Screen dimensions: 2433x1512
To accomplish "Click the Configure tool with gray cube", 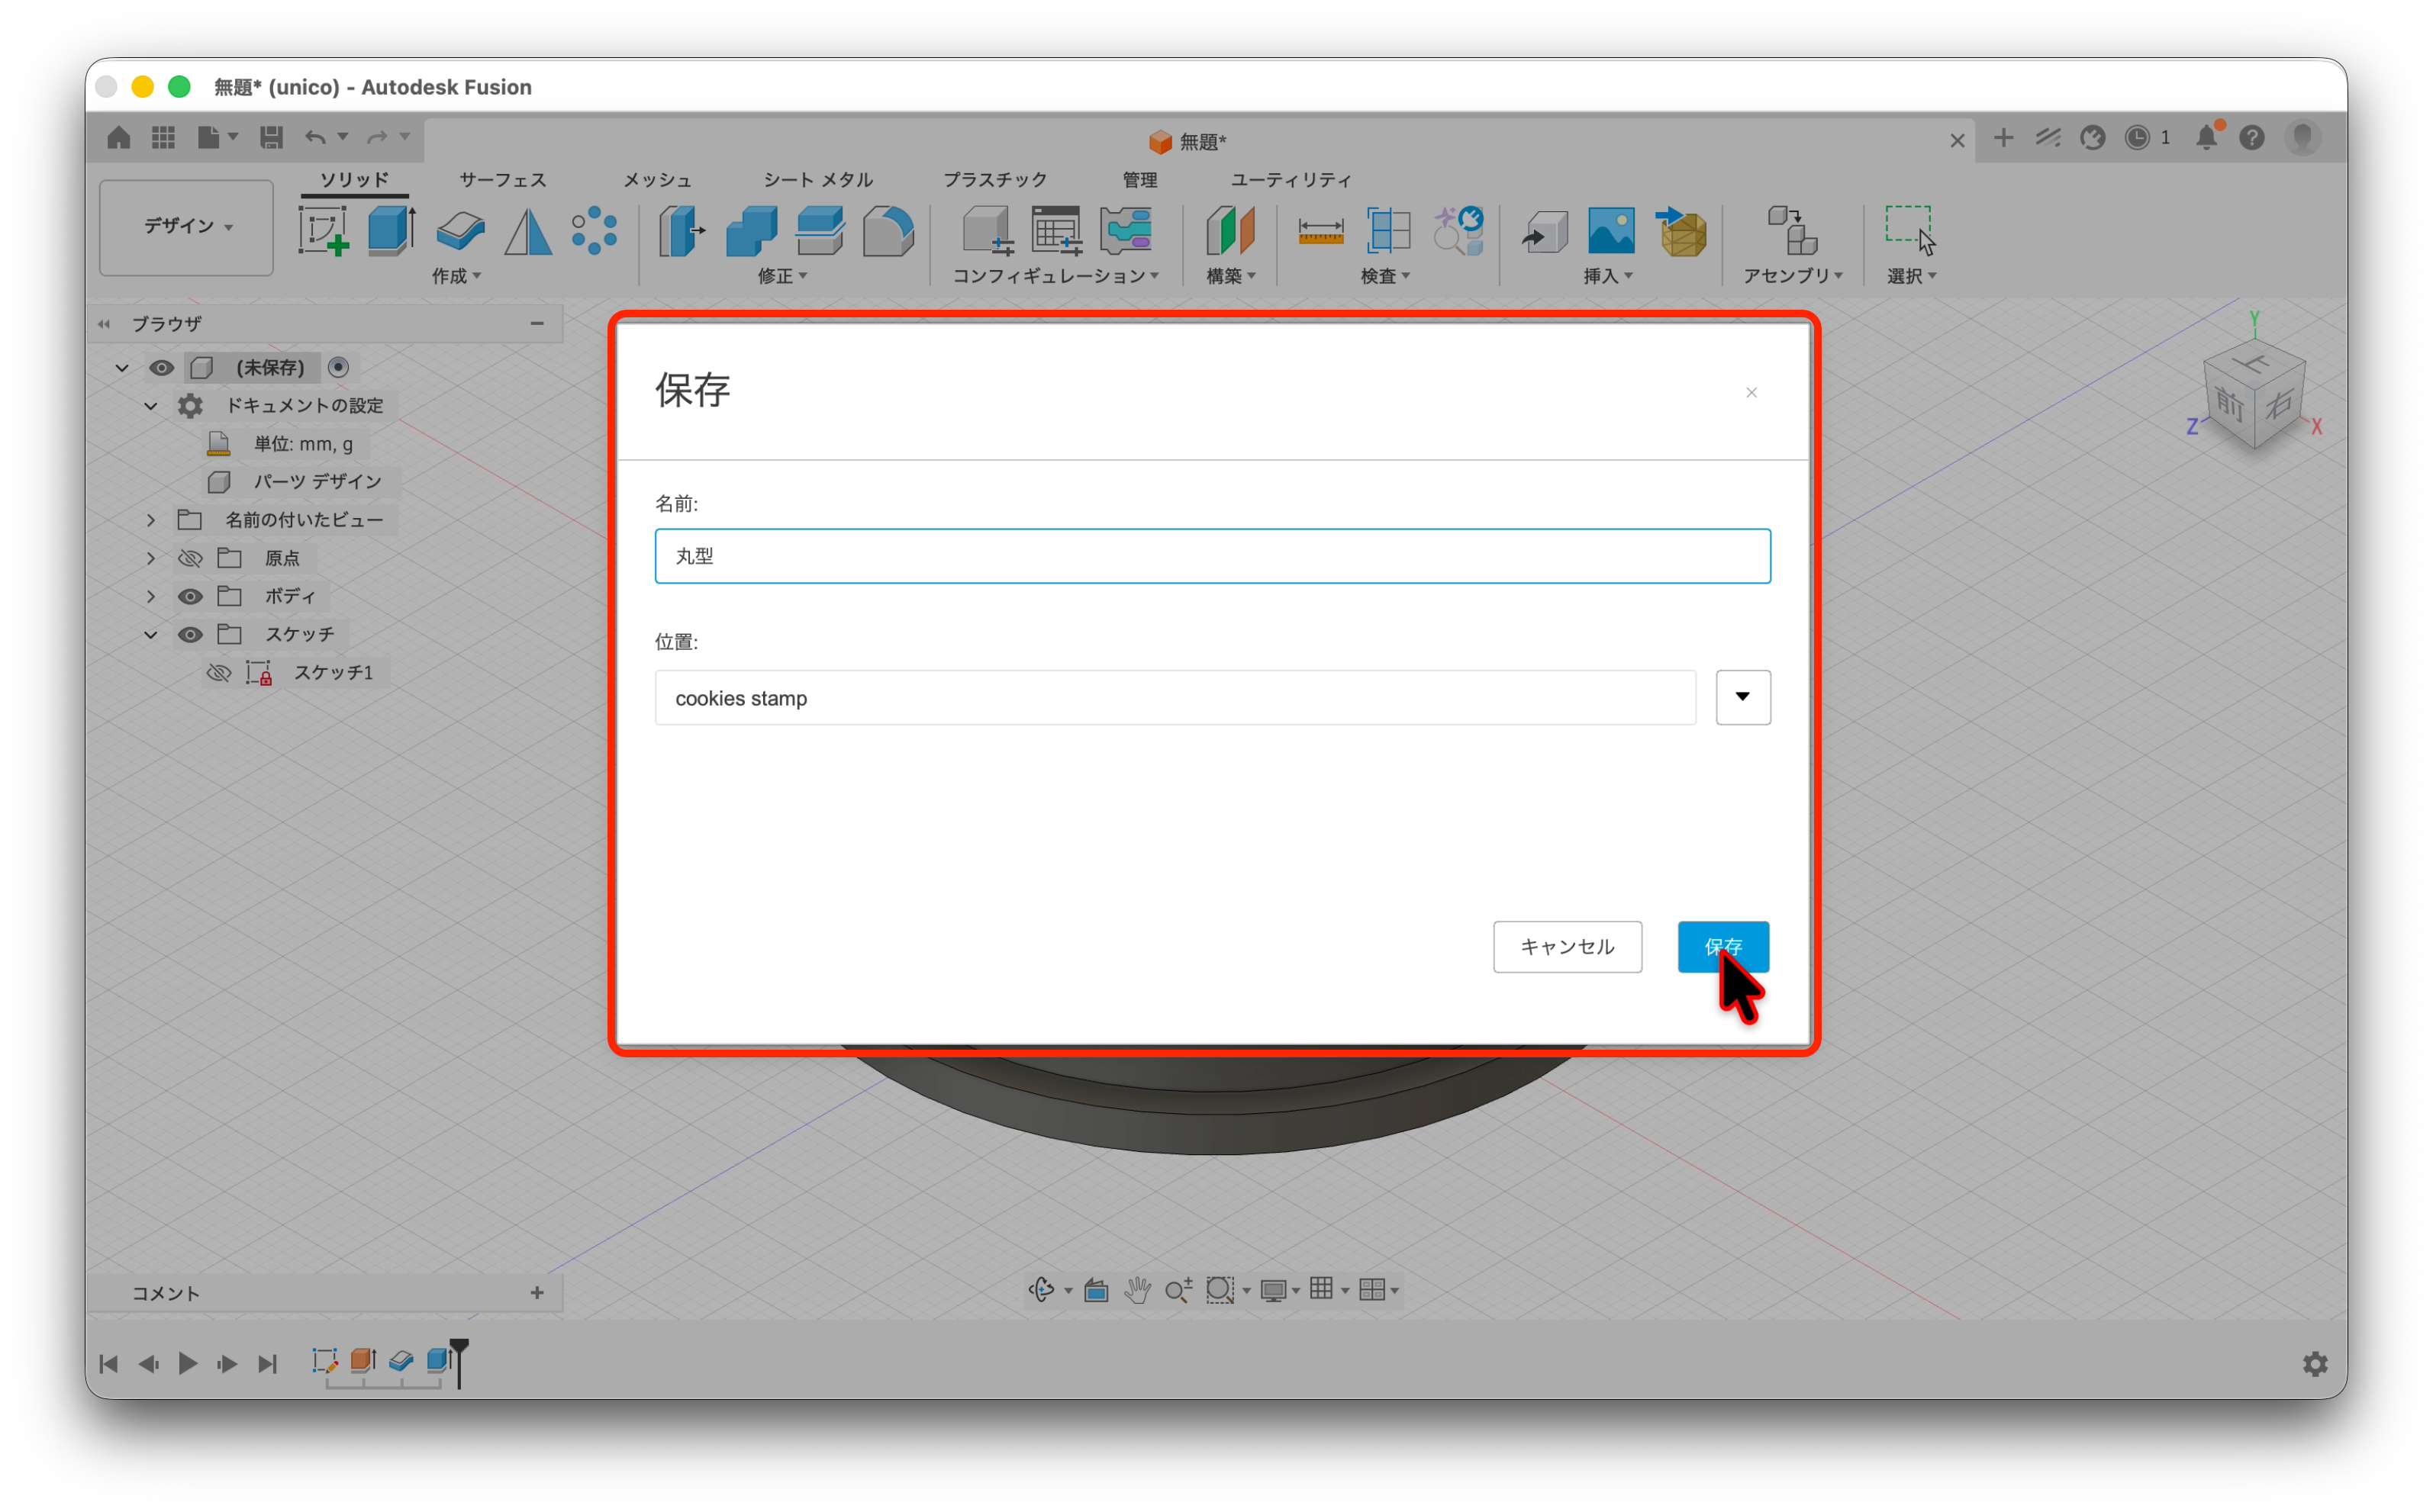I will point(988,231).
